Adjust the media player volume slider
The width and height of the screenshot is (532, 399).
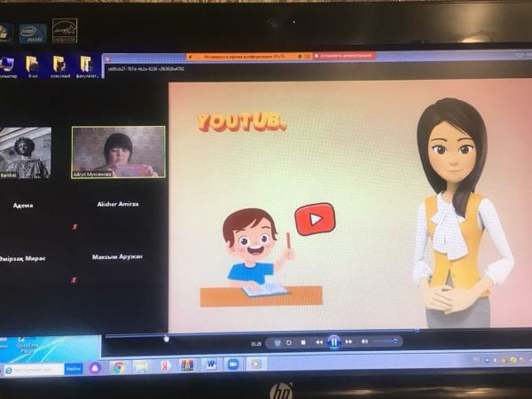pyautogui.click(x=384, y=341)
